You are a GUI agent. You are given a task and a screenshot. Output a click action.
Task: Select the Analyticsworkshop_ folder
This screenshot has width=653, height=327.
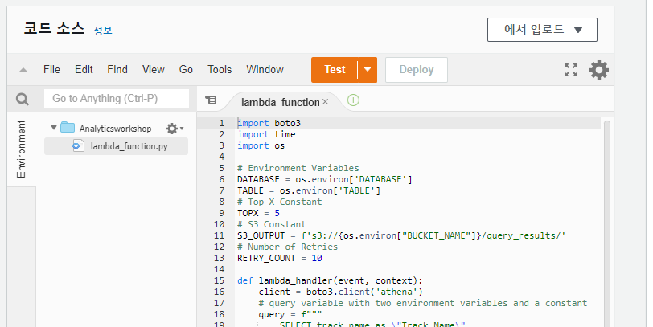click(118, 129)
